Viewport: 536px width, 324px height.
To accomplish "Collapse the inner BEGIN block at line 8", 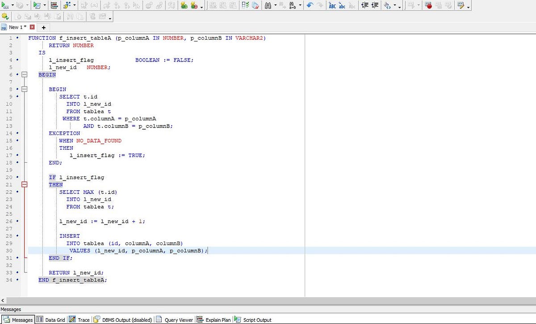I will (25, 89).
